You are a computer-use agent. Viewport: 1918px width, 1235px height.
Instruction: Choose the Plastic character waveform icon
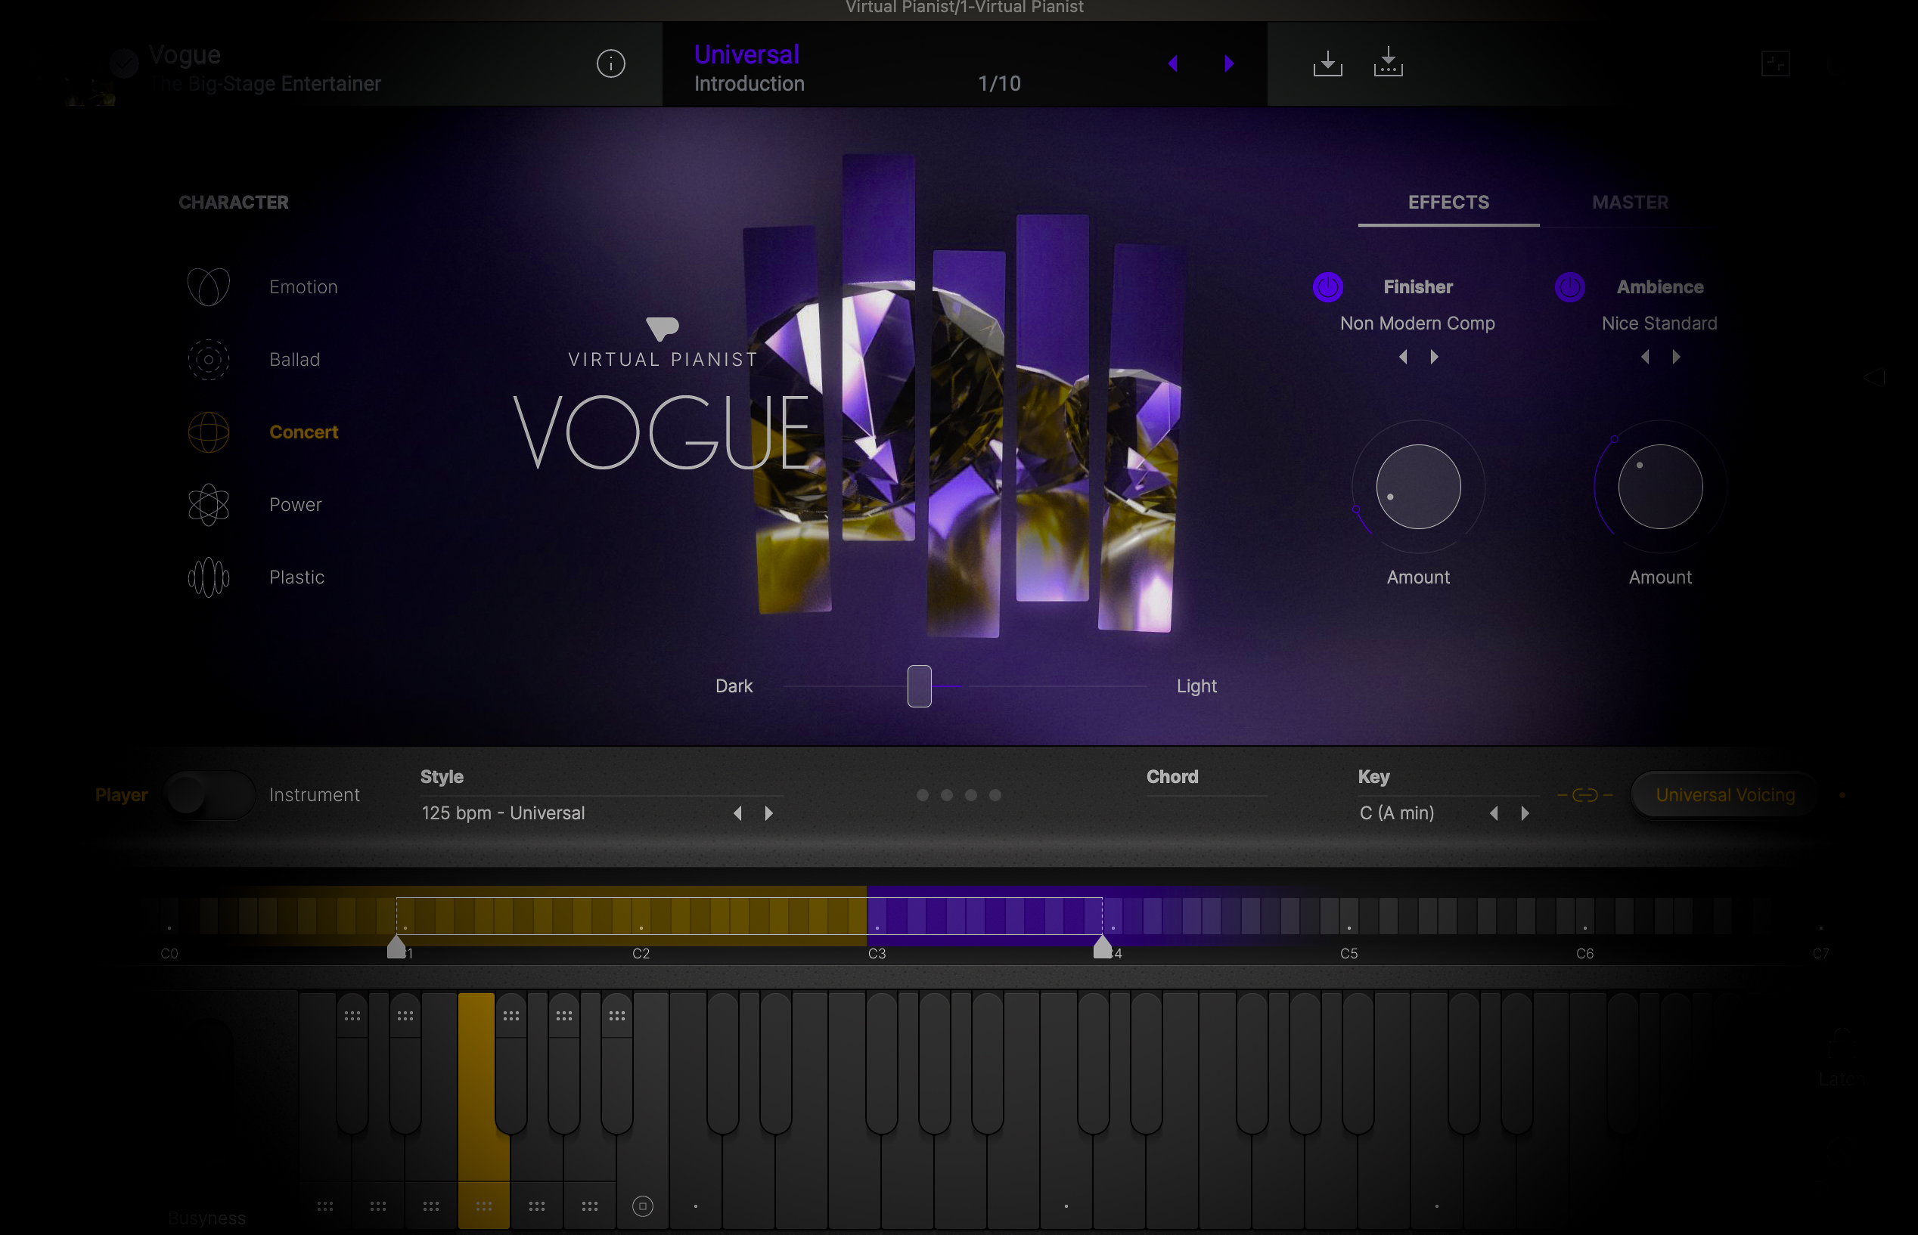pos(209,577)
